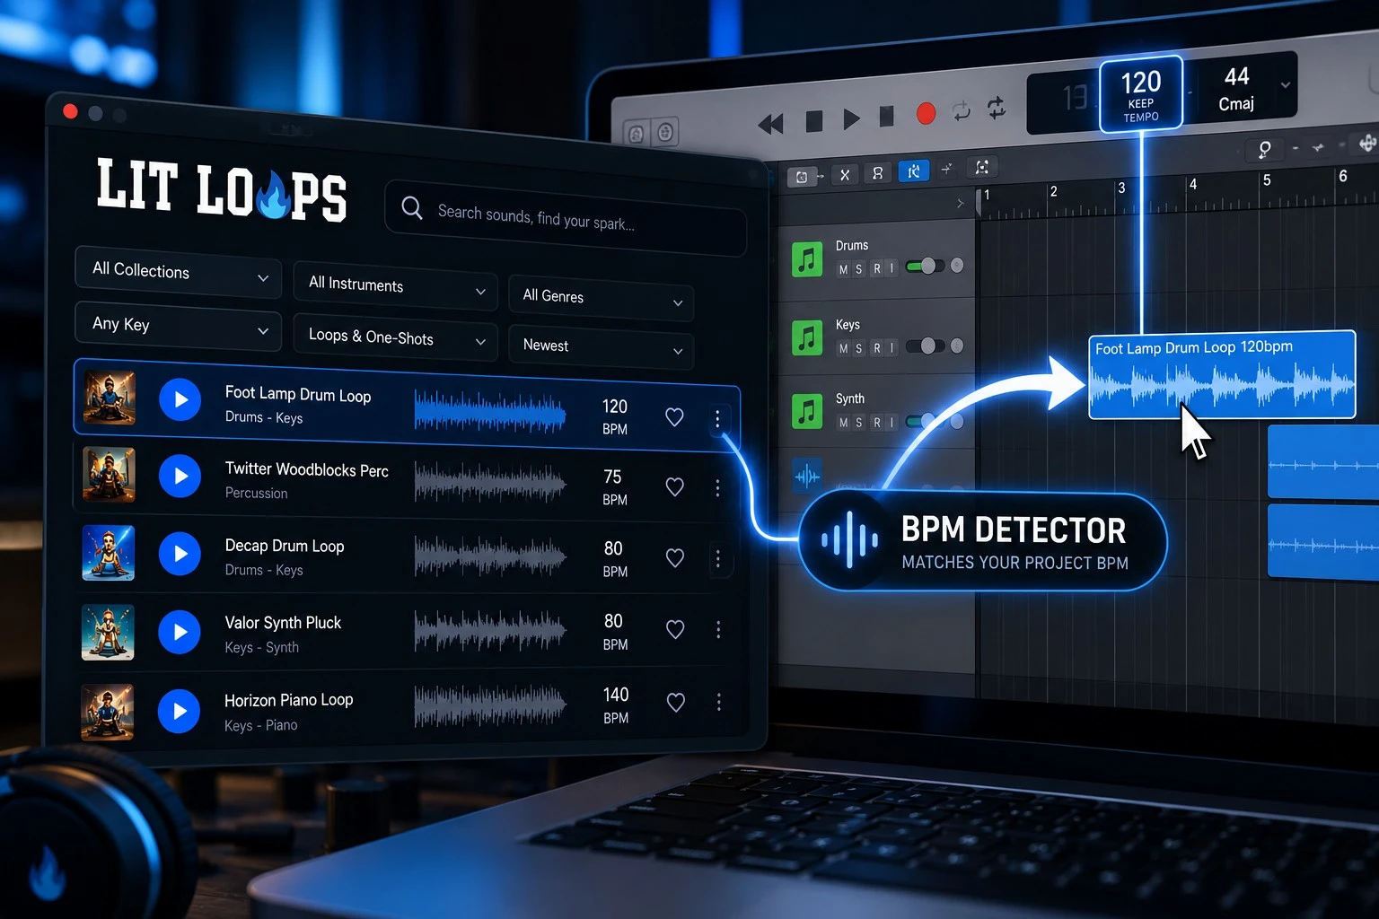Adjust the Drums track volume slider
Viewport: 1379px width, 919px height.
coord(924,266)
